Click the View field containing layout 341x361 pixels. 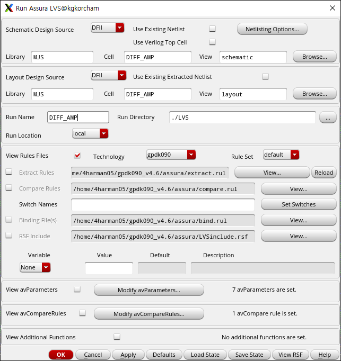click(253, 94)
